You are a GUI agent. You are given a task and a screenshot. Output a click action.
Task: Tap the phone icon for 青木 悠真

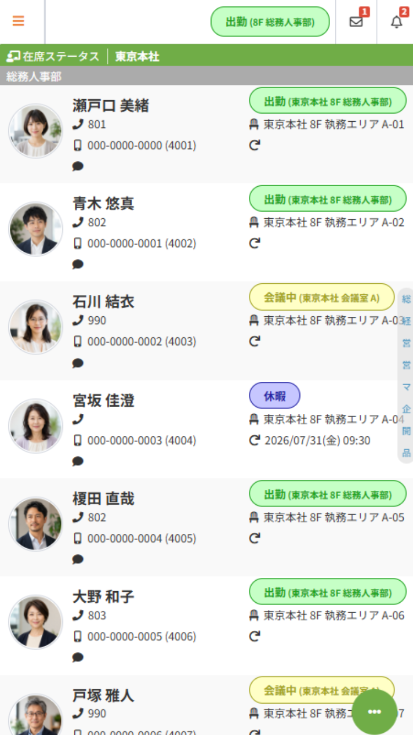pos(78,223)
